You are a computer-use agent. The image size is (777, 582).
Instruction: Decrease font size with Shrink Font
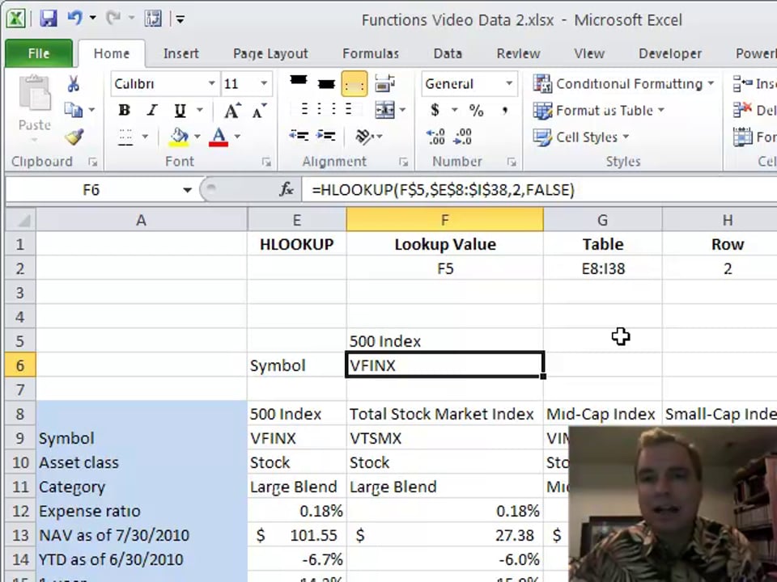(x=259, y=111)
